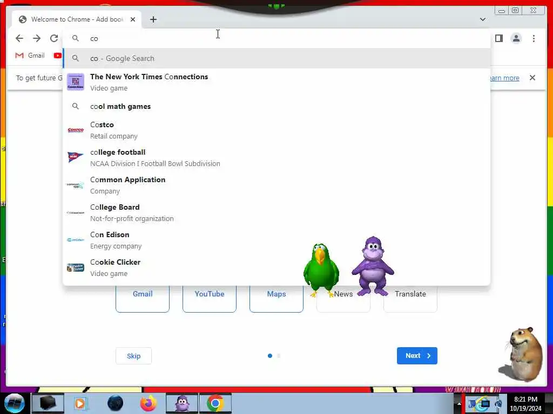Select the 'cool math games' suggestion
The width and height of the screenshot is (553, 414).
[276, 106]
